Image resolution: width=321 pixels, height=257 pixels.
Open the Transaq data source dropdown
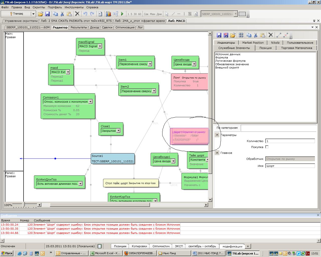point(33,14)
